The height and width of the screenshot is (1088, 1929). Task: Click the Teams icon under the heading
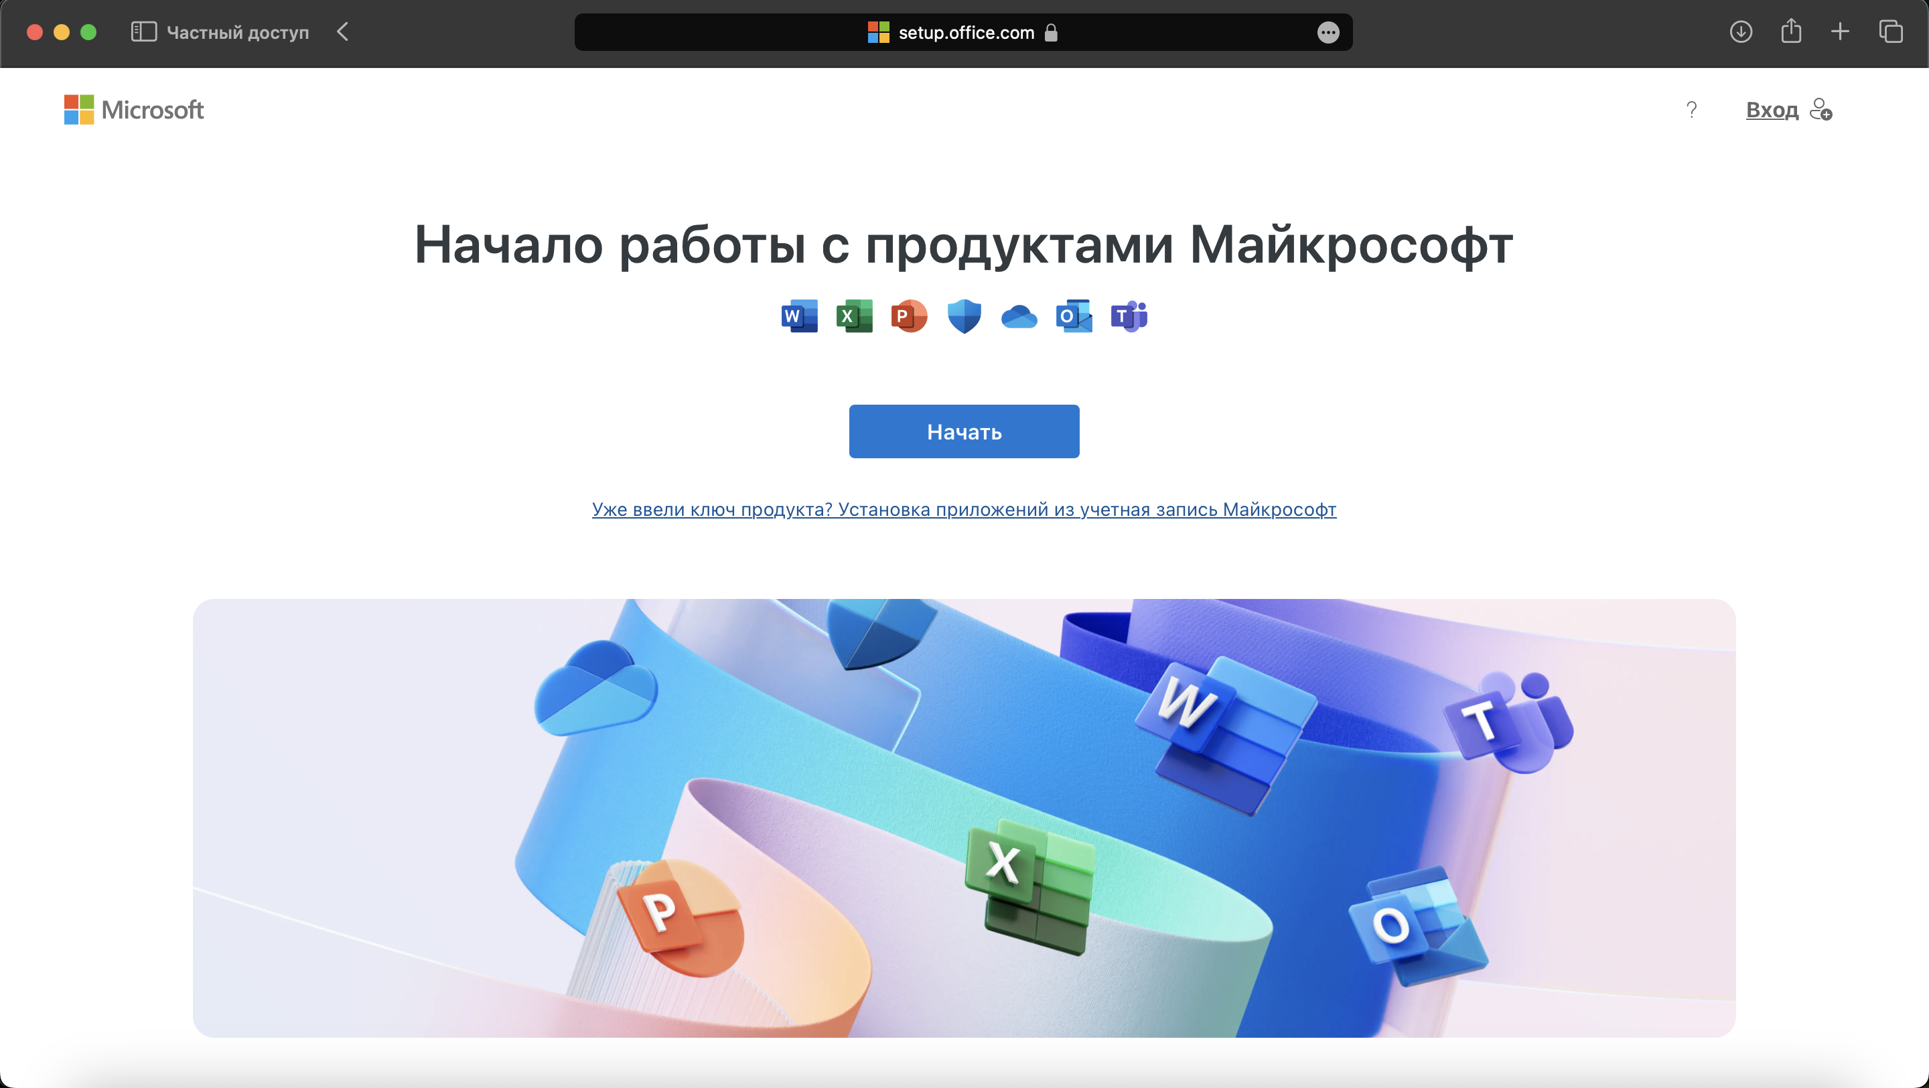click(1129, 317)
